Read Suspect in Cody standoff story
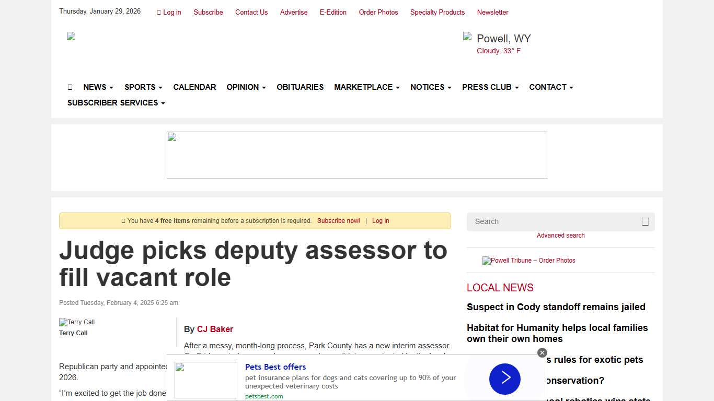The image size is (714, 401). tap(556, 307)
